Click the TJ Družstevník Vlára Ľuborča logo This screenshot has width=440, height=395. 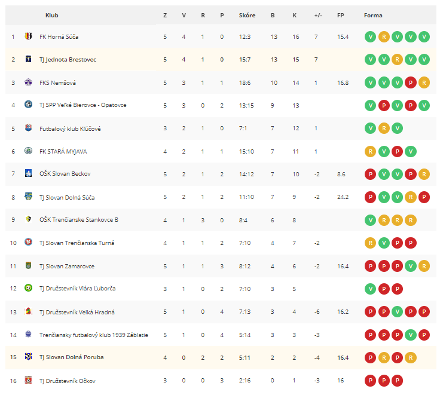pyautogui.click(x=28, y=288)
